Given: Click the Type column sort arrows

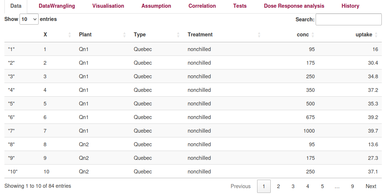Looking at the screenshot, I should tap(178, 35).
